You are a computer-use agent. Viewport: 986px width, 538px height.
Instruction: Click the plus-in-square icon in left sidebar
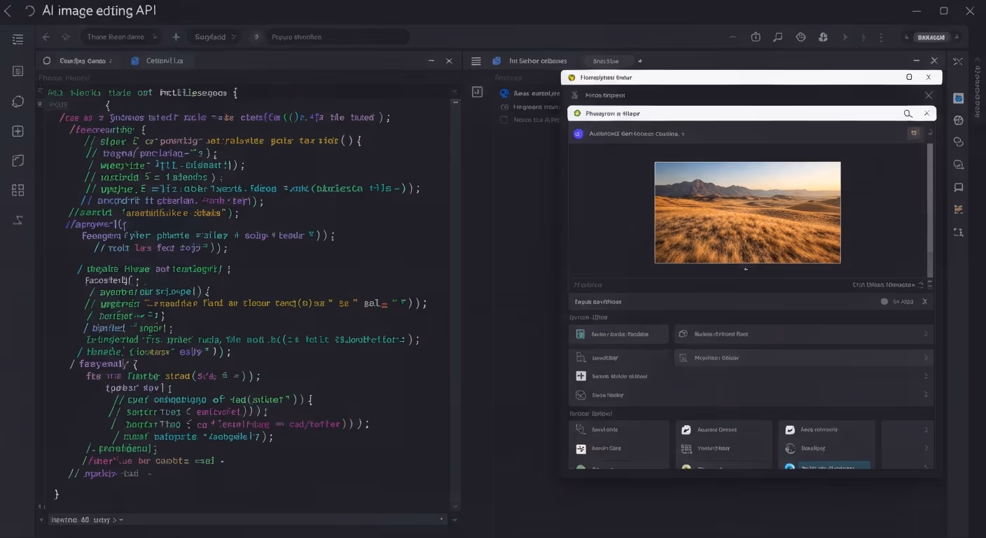tap(18, 131)
